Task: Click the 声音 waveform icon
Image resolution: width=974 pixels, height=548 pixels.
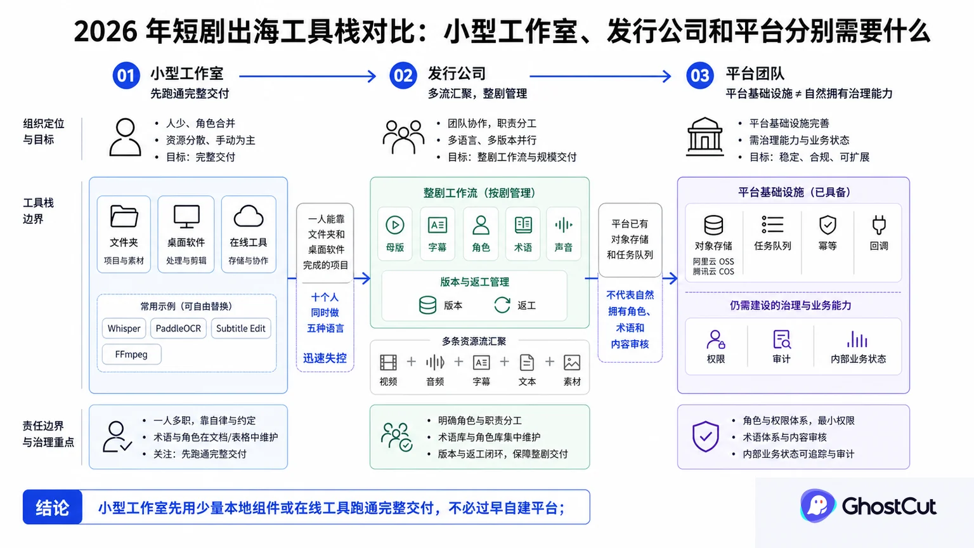Action: 563,225
